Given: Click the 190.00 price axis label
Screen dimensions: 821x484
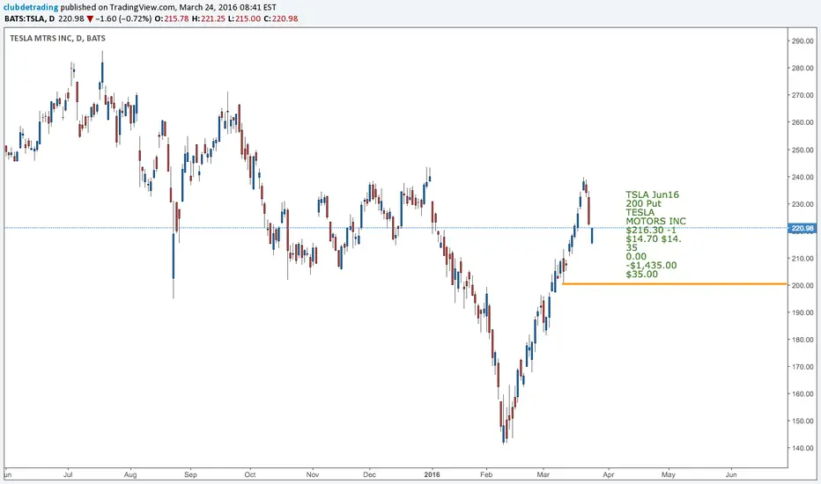Looking at the screenshot, I should pyautogui.click(x=803, y=312).
